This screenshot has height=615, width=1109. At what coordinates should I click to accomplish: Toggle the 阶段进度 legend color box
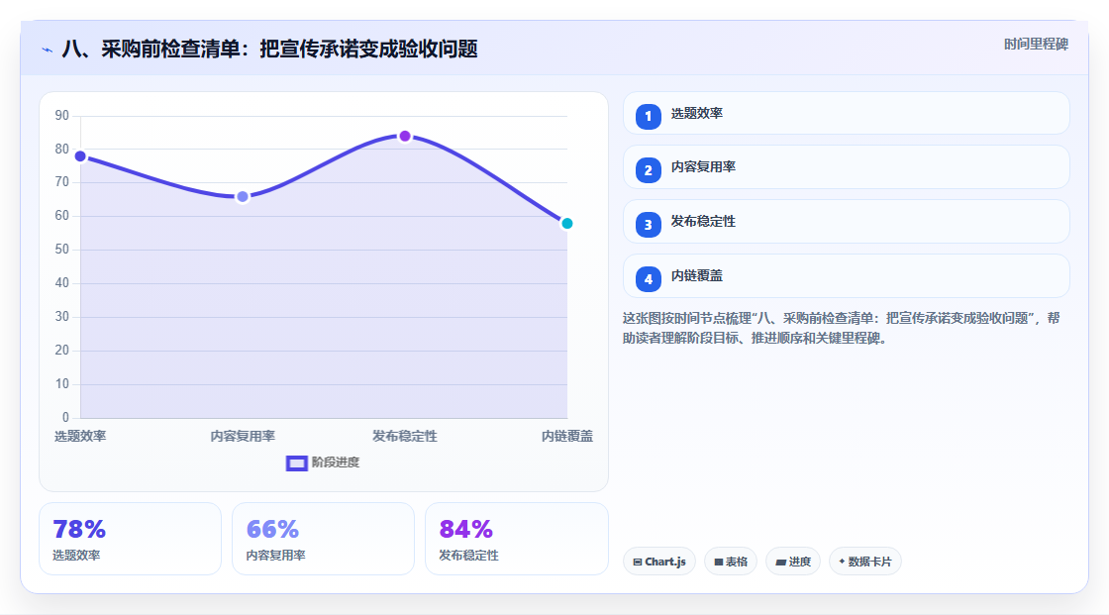point(296,463)
